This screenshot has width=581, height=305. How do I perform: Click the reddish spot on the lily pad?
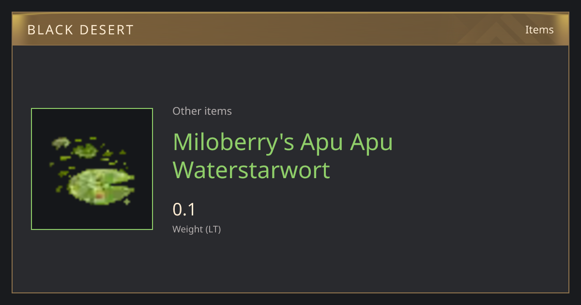[x=99, y=195]
